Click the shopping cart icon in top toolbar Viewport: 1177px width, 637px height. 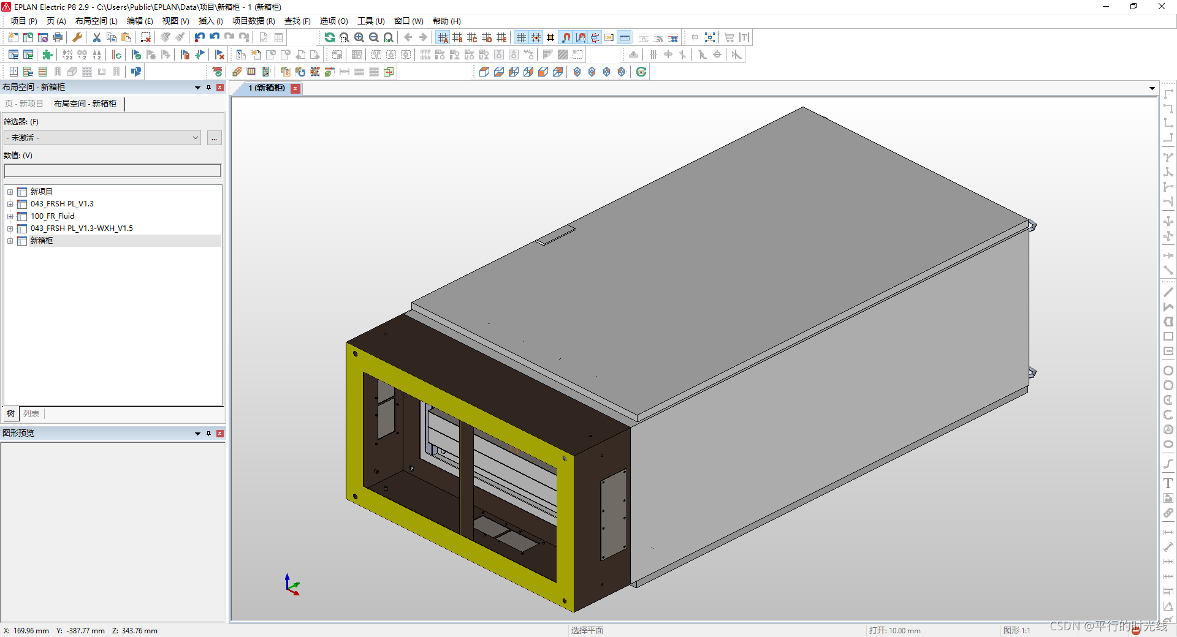pyautogui.click(x=729, y=37)
